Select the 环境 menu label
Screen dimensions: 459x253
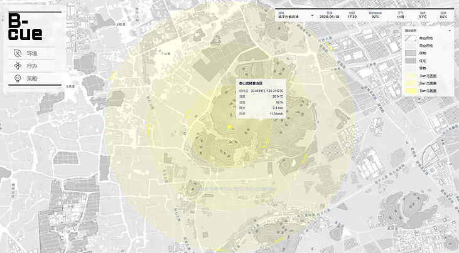32,53
